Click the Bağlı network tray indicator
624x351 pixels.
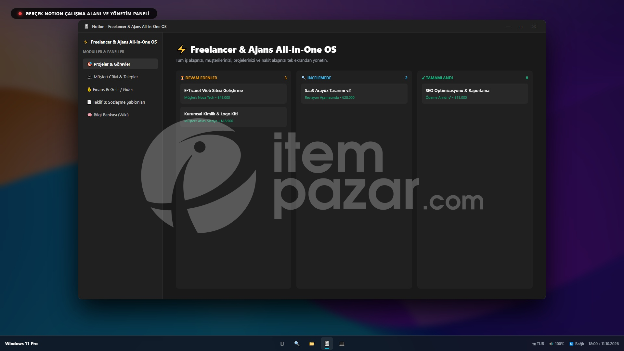tap(577, 344)
